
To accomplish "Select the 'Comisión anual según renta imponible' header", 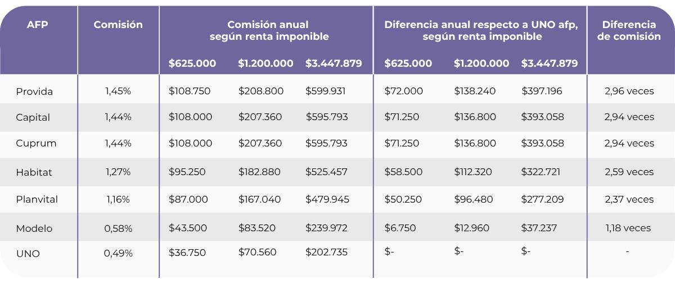I will coord(268,30).
